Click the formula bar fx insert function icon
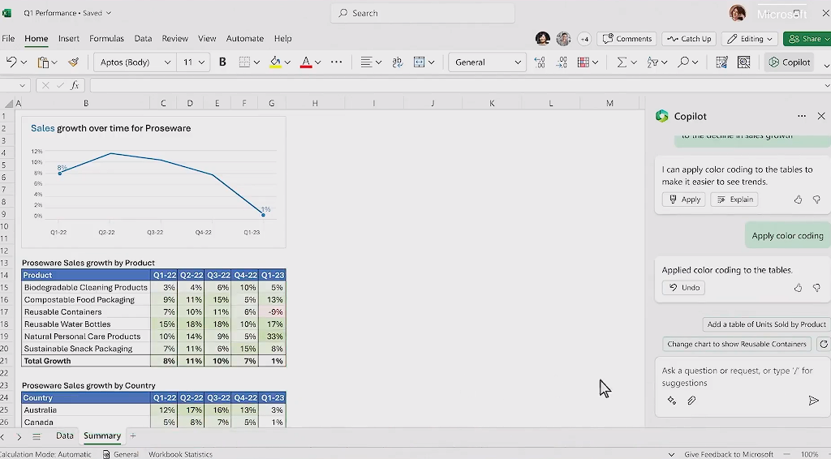The height and width of the screenshot is (459, 831). tap(75, 85)
